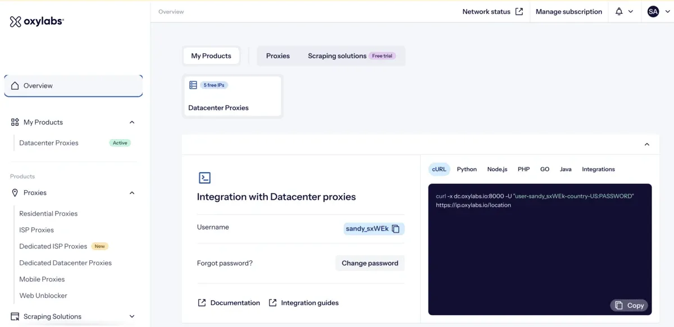Screen dimensions: 674x327
Task: Open Mobile Proxies in sidebar
Action: (42, 279)
